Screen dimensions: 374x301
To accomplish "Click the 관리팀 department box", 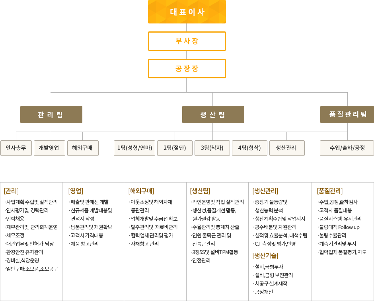I will (51, 115).
